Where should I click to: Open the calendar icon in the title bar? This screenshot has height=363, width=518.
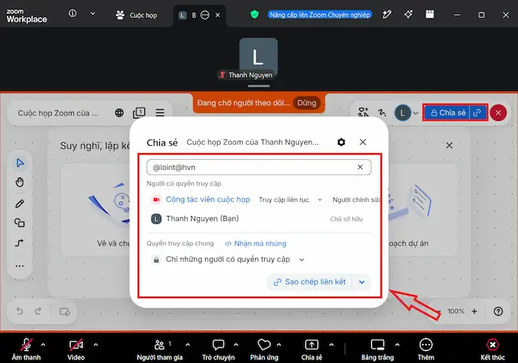(430, 14)
